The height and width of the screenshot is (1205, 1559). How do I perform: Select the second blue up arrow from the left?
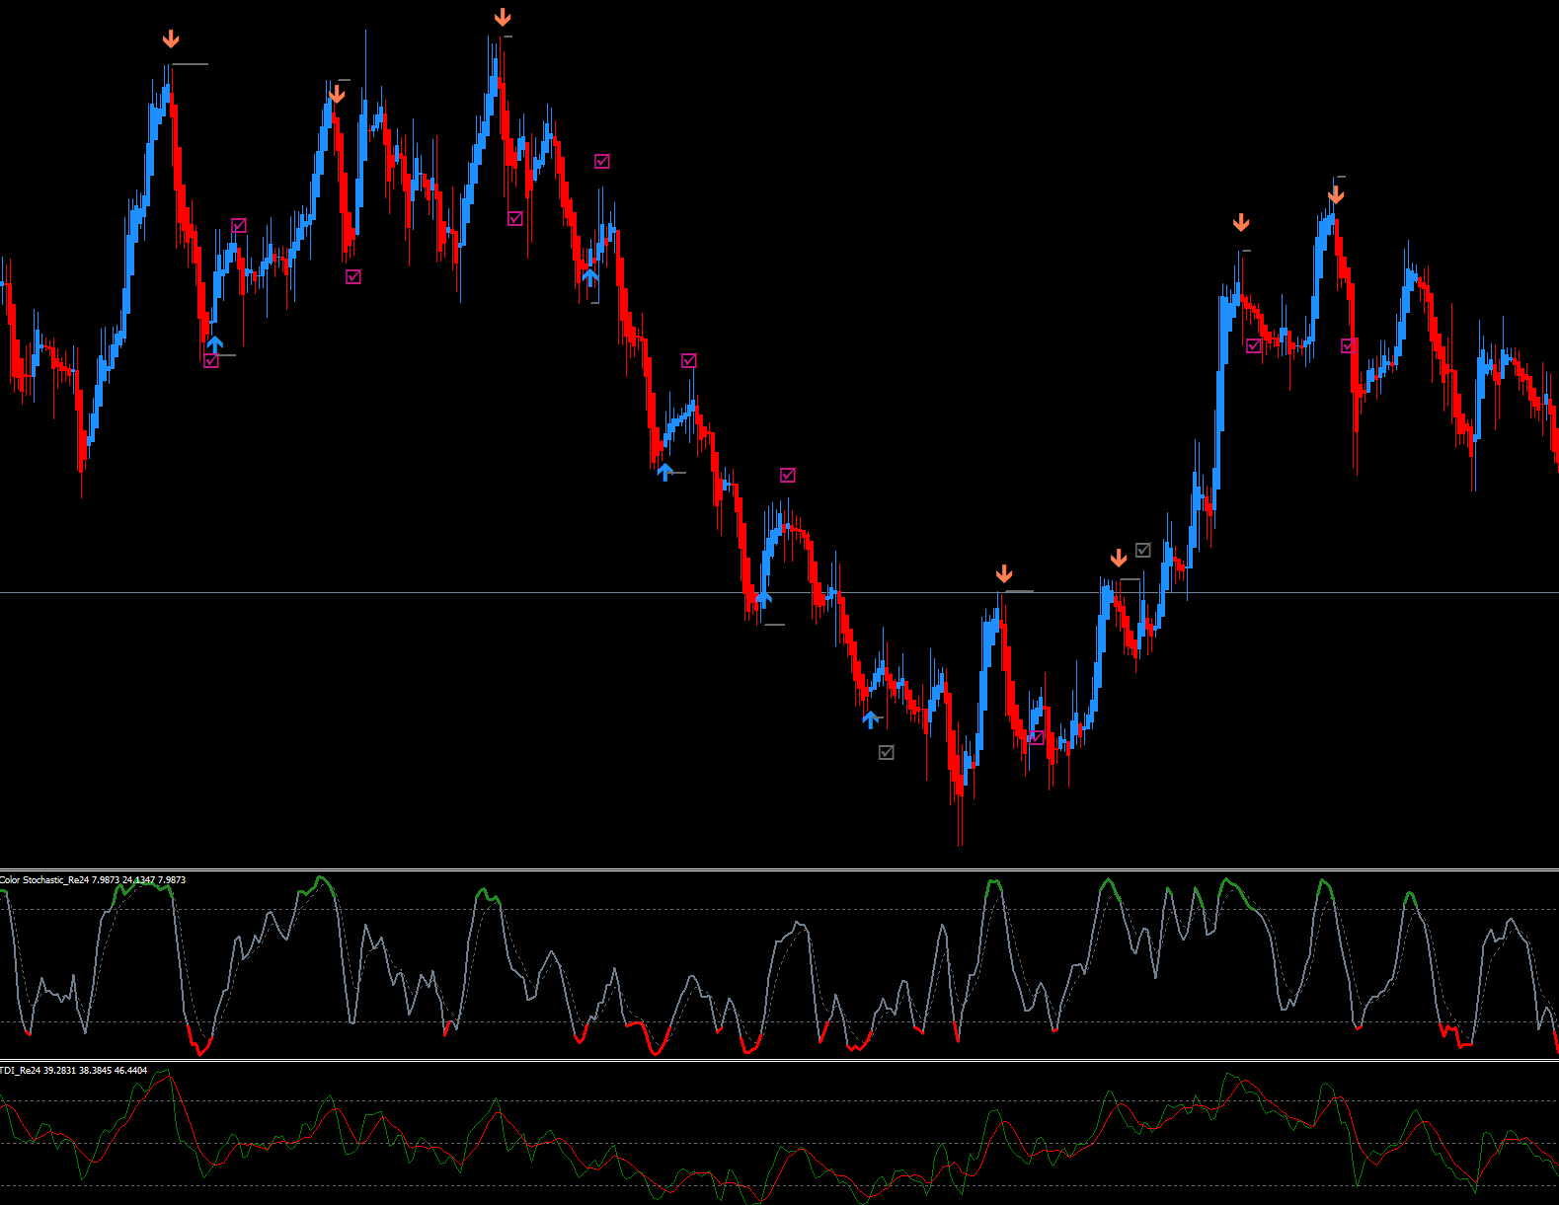tap(589, 277)
